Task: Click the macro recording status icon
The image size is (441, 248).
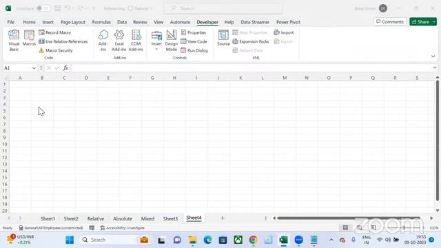Action: tap(92, 228)
